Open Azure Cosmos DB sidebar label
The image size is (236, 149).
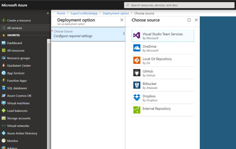pos(19,96)
